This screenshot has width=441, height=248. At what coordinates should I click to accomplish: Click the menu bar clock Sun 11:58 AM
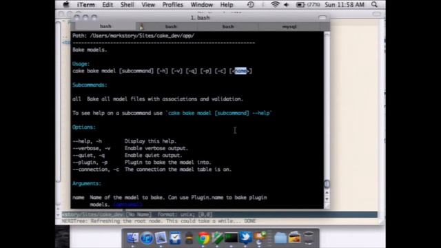click(x=345, y=5)
